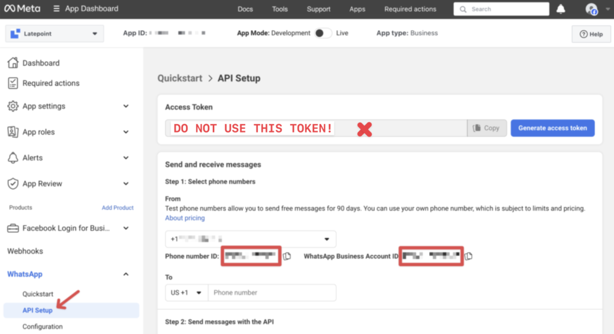This screenshot has height=334, width=614.
Task: Open the Support menu
Action: 318,9
